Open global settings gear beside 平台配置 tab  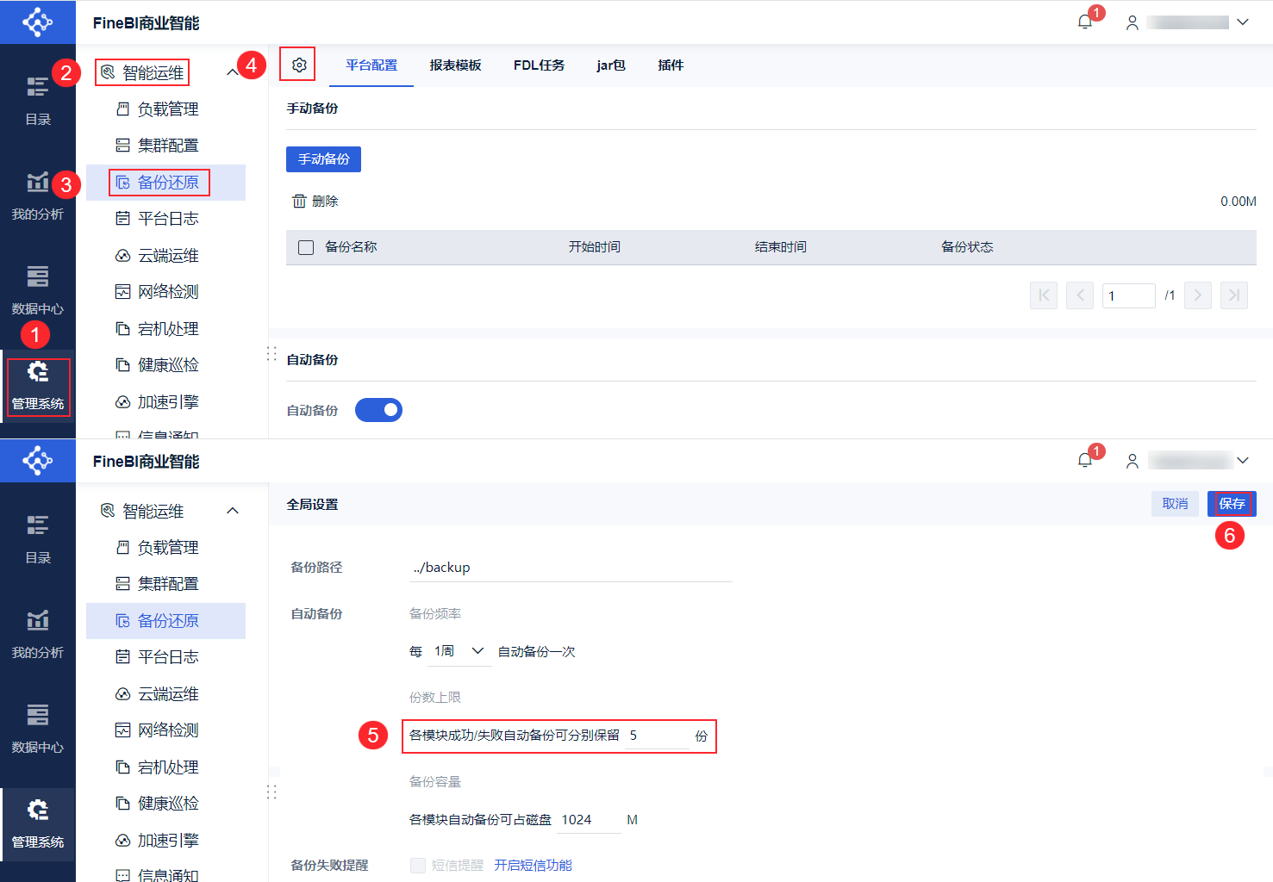pos(299,65)
